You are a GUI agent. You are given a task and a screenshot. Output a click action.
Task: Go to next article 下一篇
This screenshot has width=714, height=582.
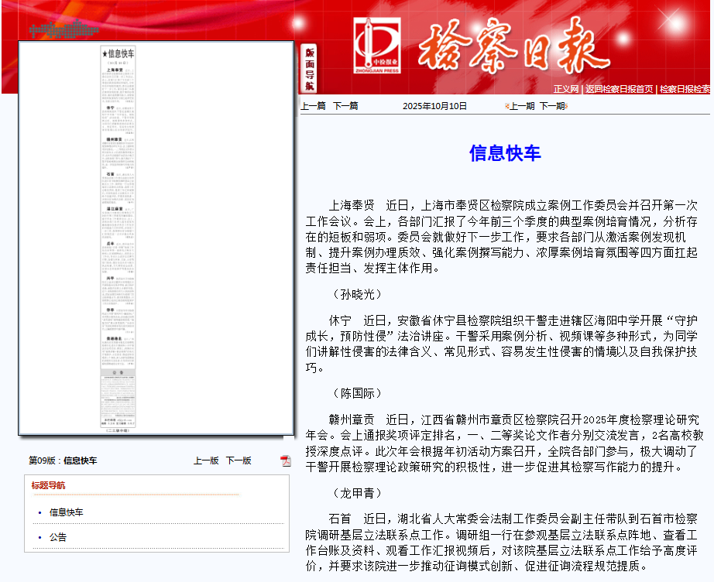click(x=345, y=106)
